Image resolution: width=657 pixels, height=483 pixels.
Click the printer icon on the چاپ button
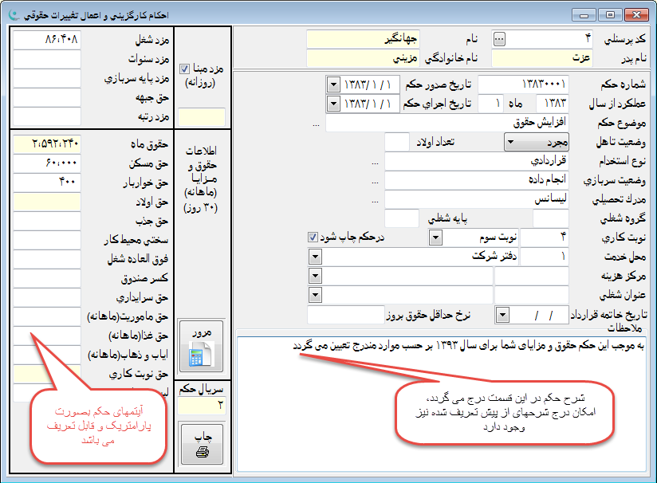click(x=202, y=452)
